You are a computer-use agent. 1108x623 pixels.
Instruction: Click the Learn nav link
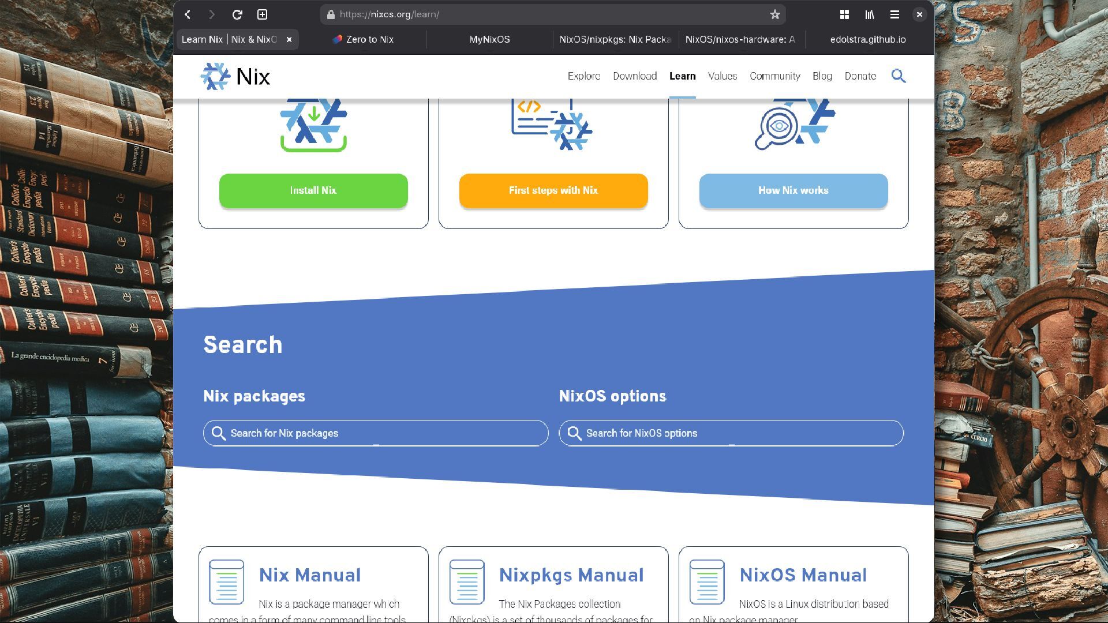click(x=683, y=76)
